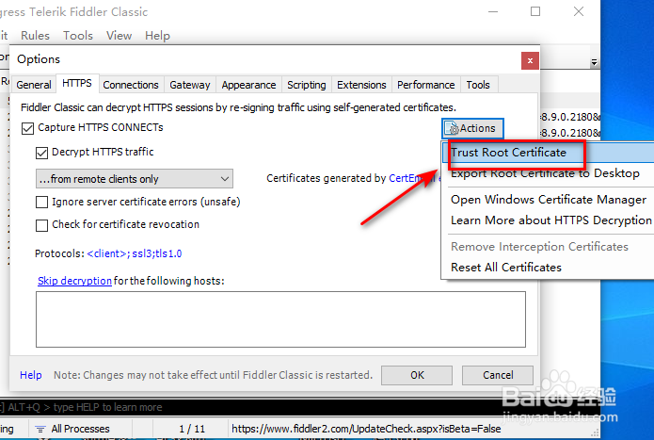Select the HTTPS tab
This screenshot has width=654, height=440.
coord(77,83)
